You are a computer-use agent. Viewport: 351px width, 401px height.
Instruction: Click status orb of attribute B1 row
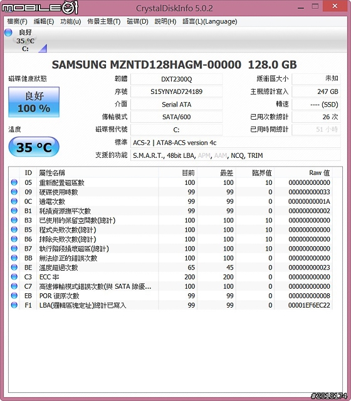[x=14, y=211]
